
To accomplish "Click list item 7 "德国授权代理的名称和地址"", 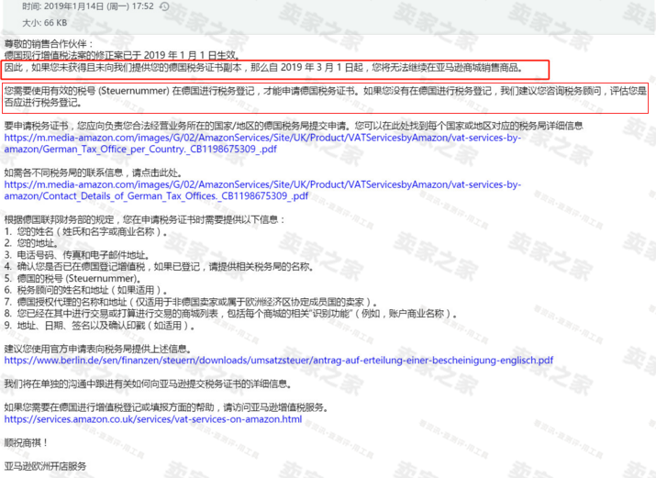I will click(191, 302).
